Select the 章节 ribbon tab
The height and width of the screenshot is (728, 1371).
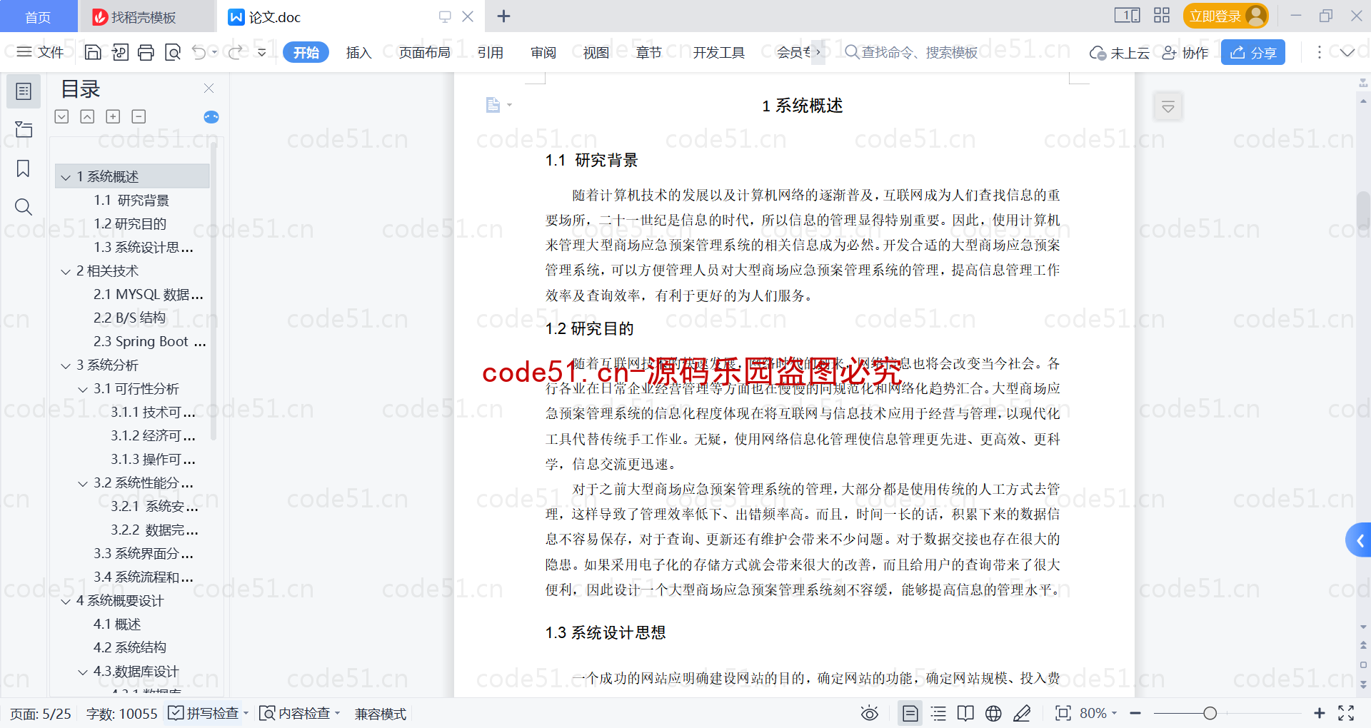(x=648, y=52)
